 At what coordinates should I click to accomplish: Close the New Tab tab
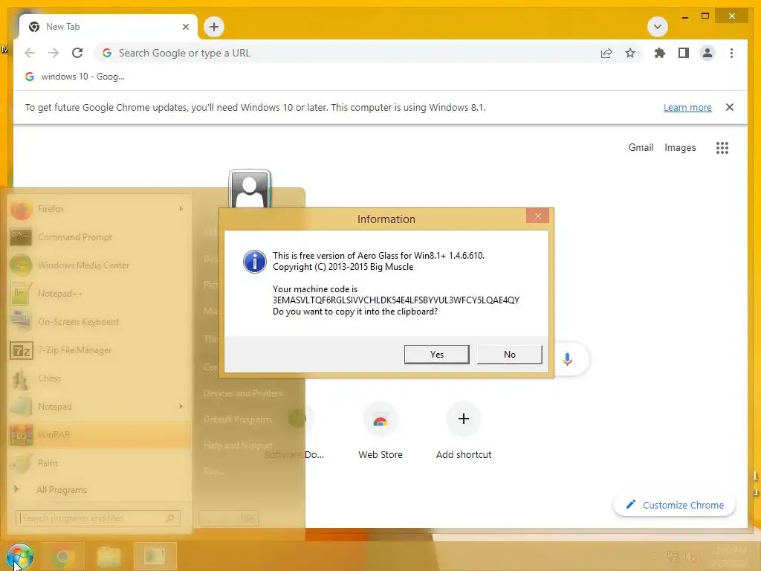[185, 27]
